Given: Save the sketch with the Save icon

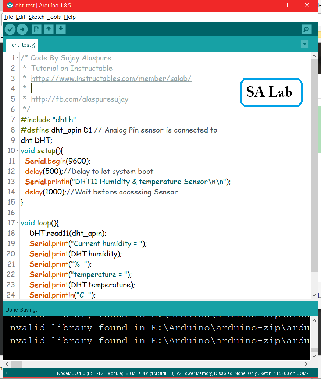Looking at the screenshot, I should tap(61, 29).
